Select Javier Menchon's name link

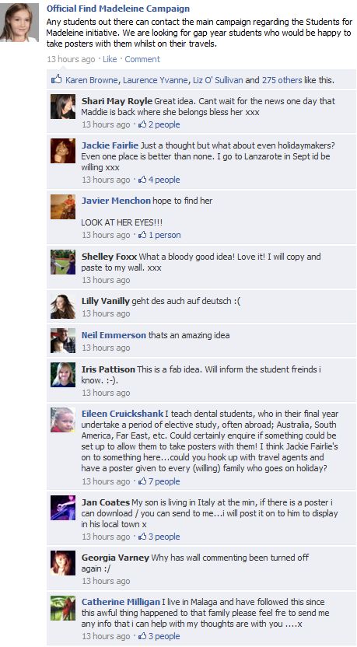[x=116, y=201]
